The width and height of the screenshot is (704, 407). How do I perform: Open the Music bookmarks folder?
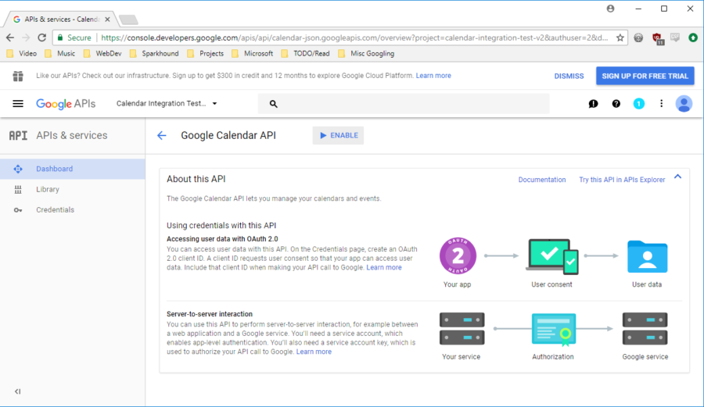point(60,53)
